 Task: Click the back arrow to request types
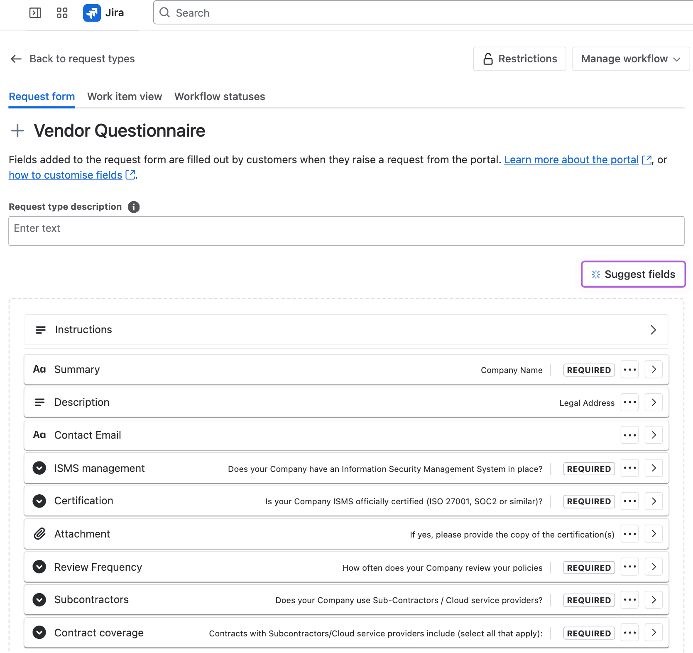pos(16,59)
